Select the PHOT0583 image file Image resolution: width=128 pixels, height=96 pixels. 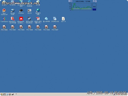click(21, 28)
